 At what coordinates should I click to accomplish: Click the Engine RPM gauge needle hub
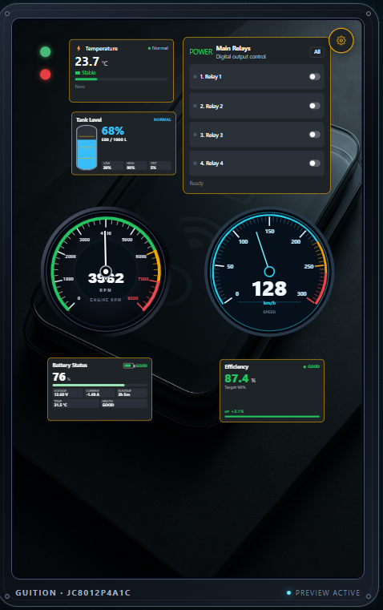click(106, 271)
